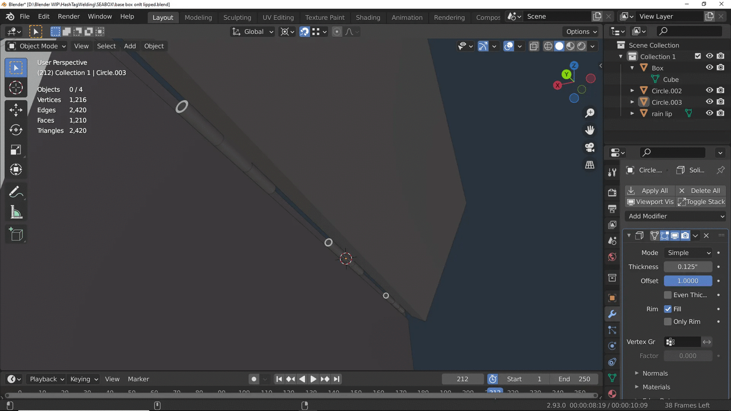Expand Circle.003 in outliner
This screenshot has height=411, width=731.
(632, 102)
